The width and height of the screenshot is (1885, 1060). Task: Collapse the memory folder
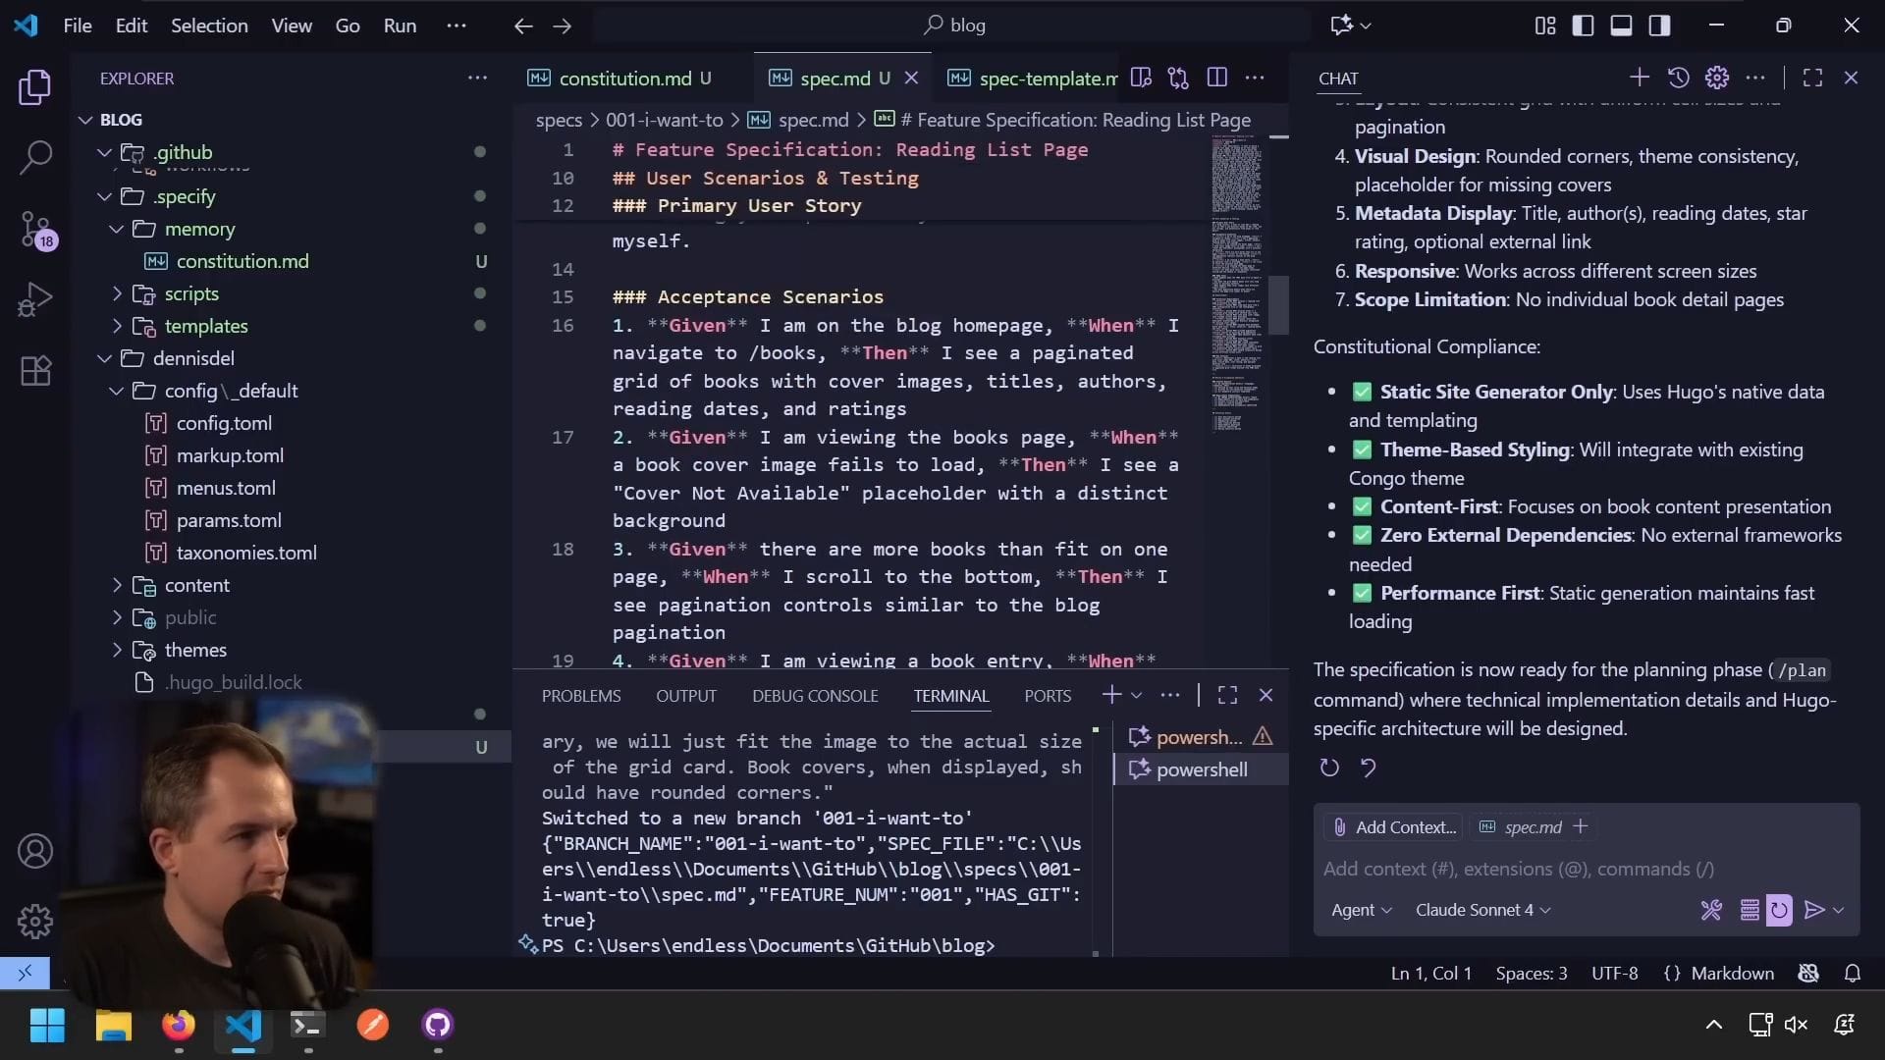pos(199,229)
